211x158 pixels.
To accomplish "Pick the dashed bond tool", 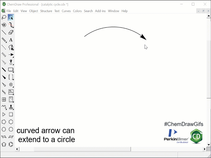I will click(4, 47).
